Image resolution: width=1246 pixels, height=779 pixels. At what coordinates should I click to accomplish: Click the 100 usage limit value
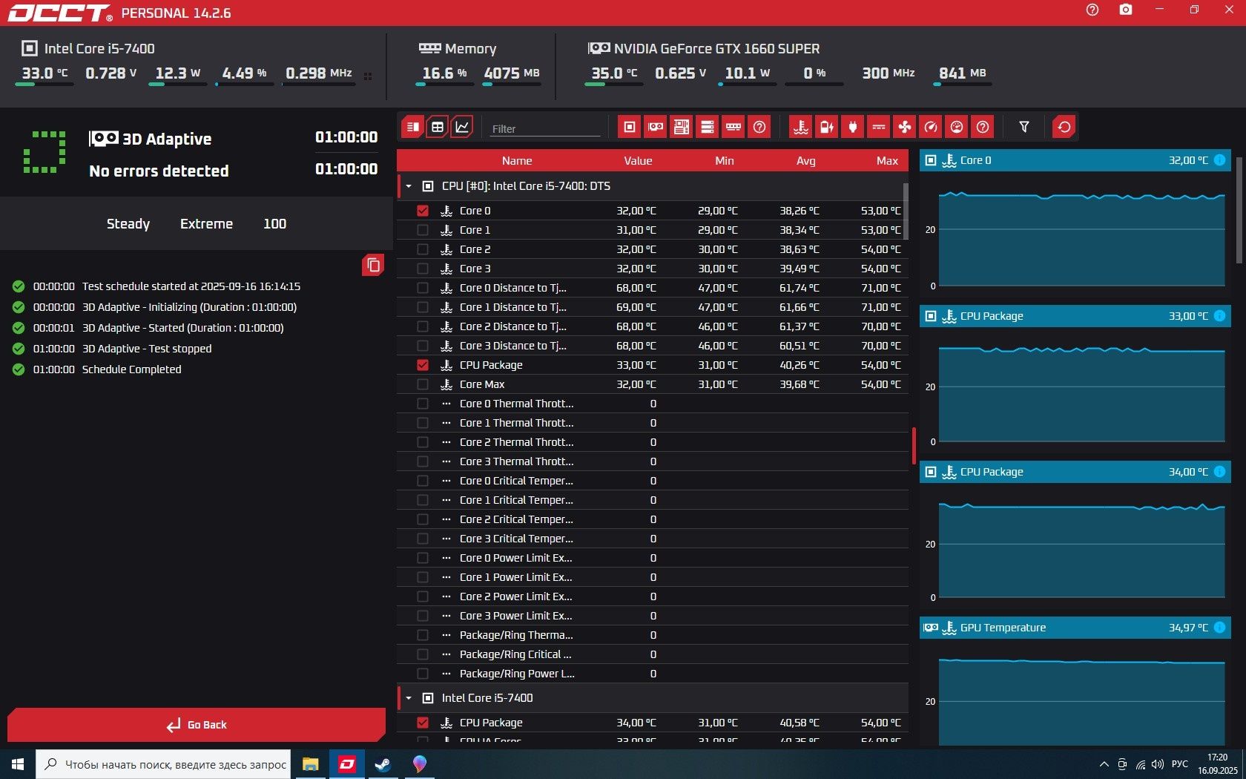coord(274,224)
